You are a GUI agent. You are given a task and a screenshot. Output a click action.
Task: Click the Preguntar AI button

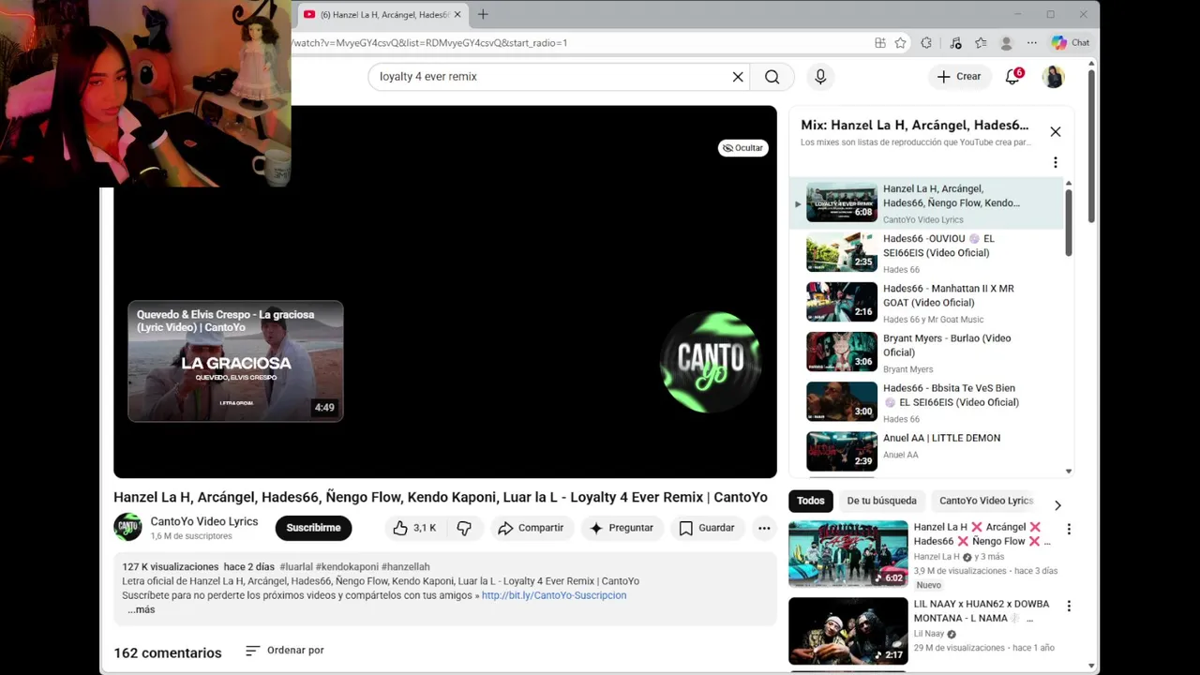[622, 528]
